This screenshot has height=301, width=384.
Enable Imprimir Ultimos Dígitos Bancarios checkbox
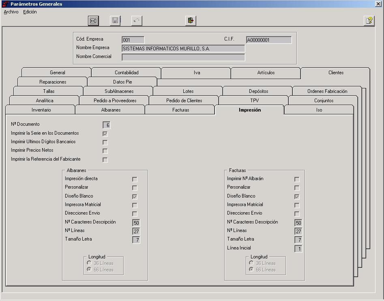(x=105, y=142)
